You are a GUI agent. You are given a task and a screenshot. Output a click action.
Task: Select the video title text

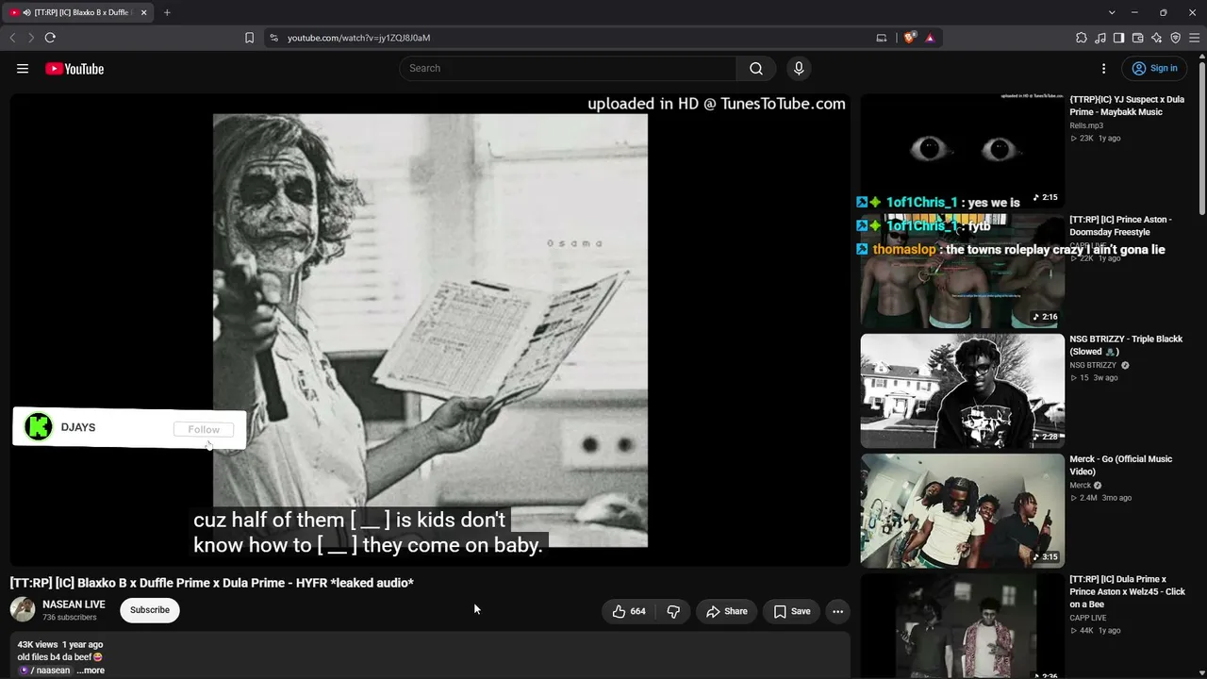(212, 583)
